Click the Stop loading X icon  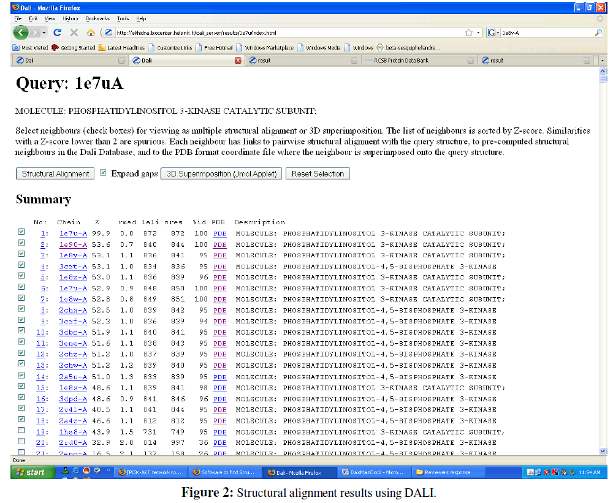point(74,32)
